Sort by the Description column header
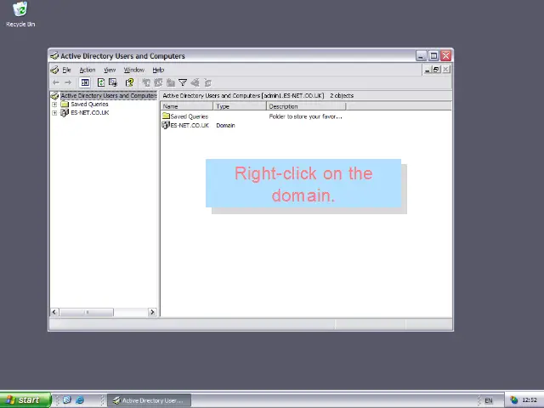Screen dimensions: 544x408 tap(306, 106)
